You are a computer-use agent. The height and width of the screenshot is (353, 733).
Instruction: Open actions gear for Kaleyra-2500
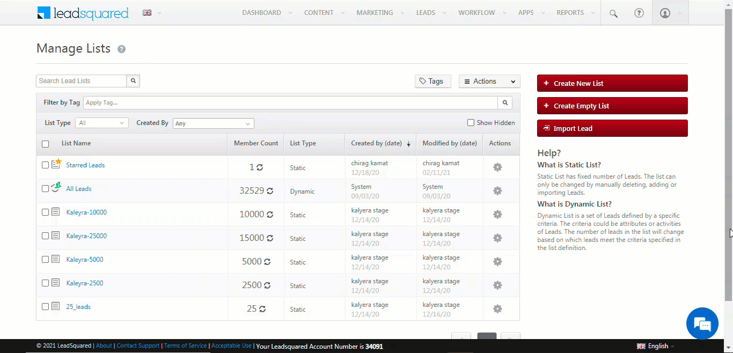coord(497,285)
